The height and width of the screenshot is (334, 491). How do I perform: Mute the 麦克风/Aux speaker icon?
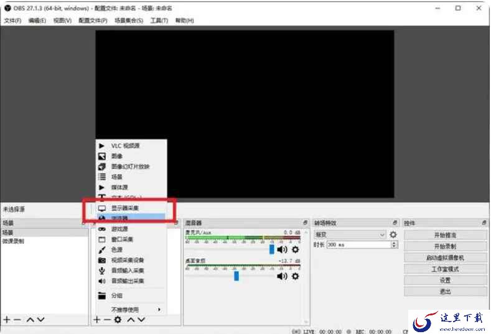[282, 249]
